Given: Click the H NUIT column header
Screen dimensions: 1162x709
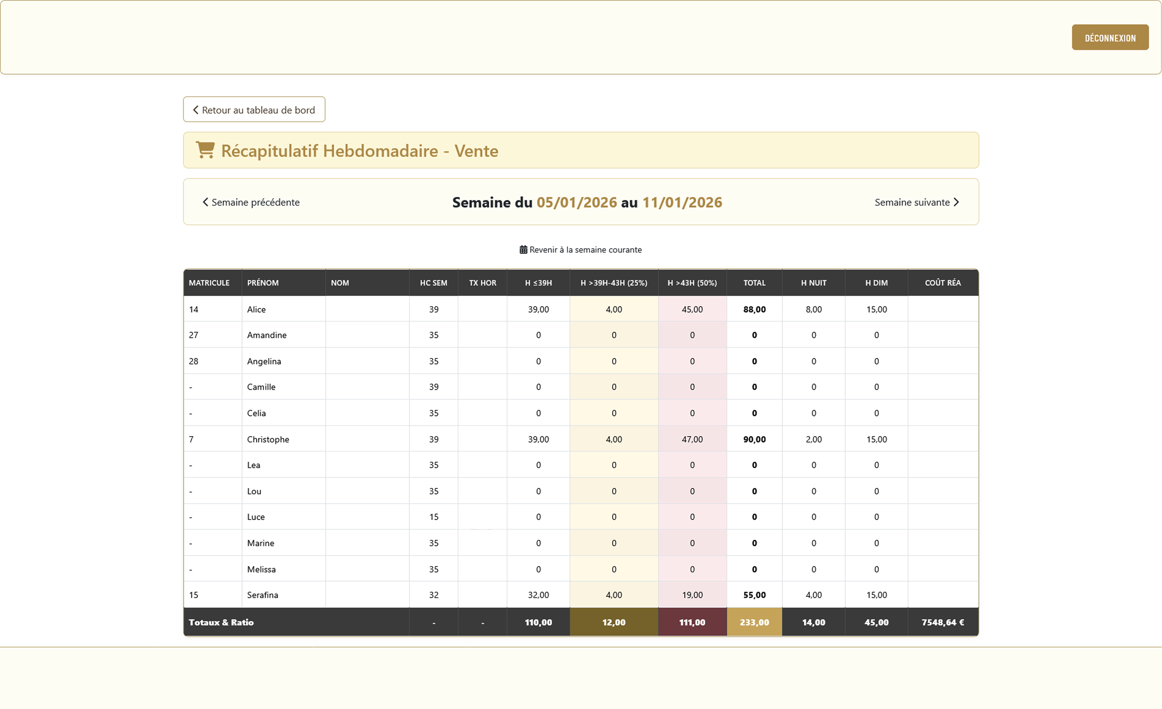Looking at the screenshot, I should [x=814, y=283].
